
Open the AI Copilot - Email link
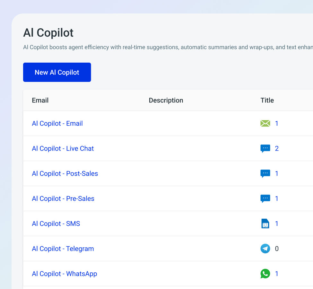pos(57,123)
